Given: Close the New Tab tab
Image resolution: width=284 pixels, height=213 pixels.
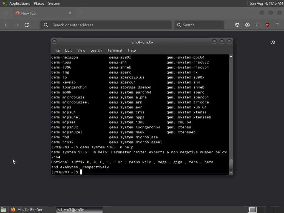Looking at the screenshot, I should click(70, 13).
